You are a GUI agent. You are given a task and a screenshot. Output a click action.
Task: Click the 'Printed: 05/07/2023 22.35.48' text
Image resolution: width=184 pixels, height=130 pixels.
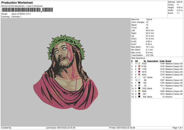point(122,128)
